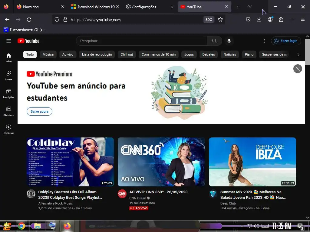Open File Explorer from taskbar
The image size is (310, 232).
(38, 226)
